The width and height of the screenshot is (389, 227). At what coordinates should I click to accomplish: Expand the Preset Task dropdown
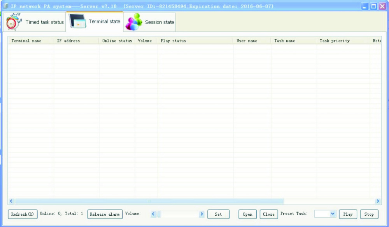332,214
